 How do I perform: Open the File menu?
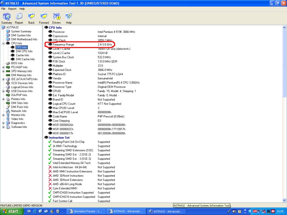3,9
